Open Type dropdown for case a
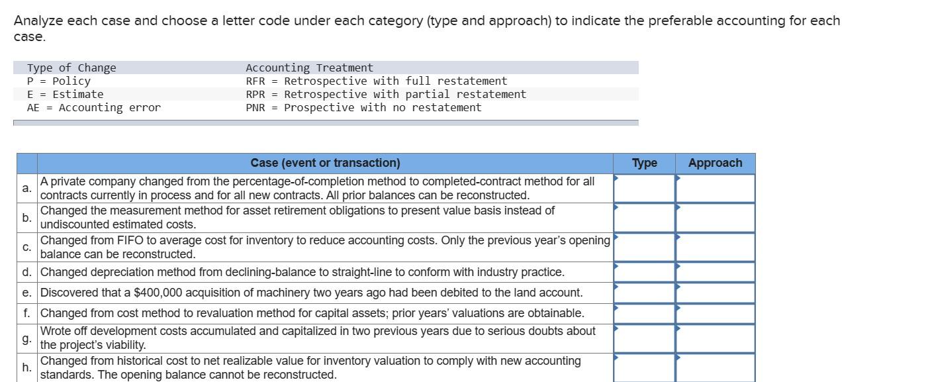This screenshot has height=382, width=930. (x=644, y=188)
